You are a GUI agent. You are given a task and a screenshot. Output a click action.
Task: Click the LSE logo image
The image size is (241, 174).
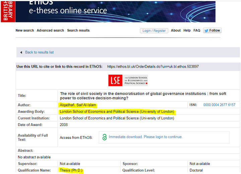pyautogui.click(x=128, y=80)
